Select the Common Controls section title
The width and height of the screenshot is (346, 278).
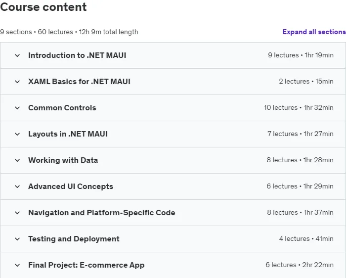[x=62, y=108]
